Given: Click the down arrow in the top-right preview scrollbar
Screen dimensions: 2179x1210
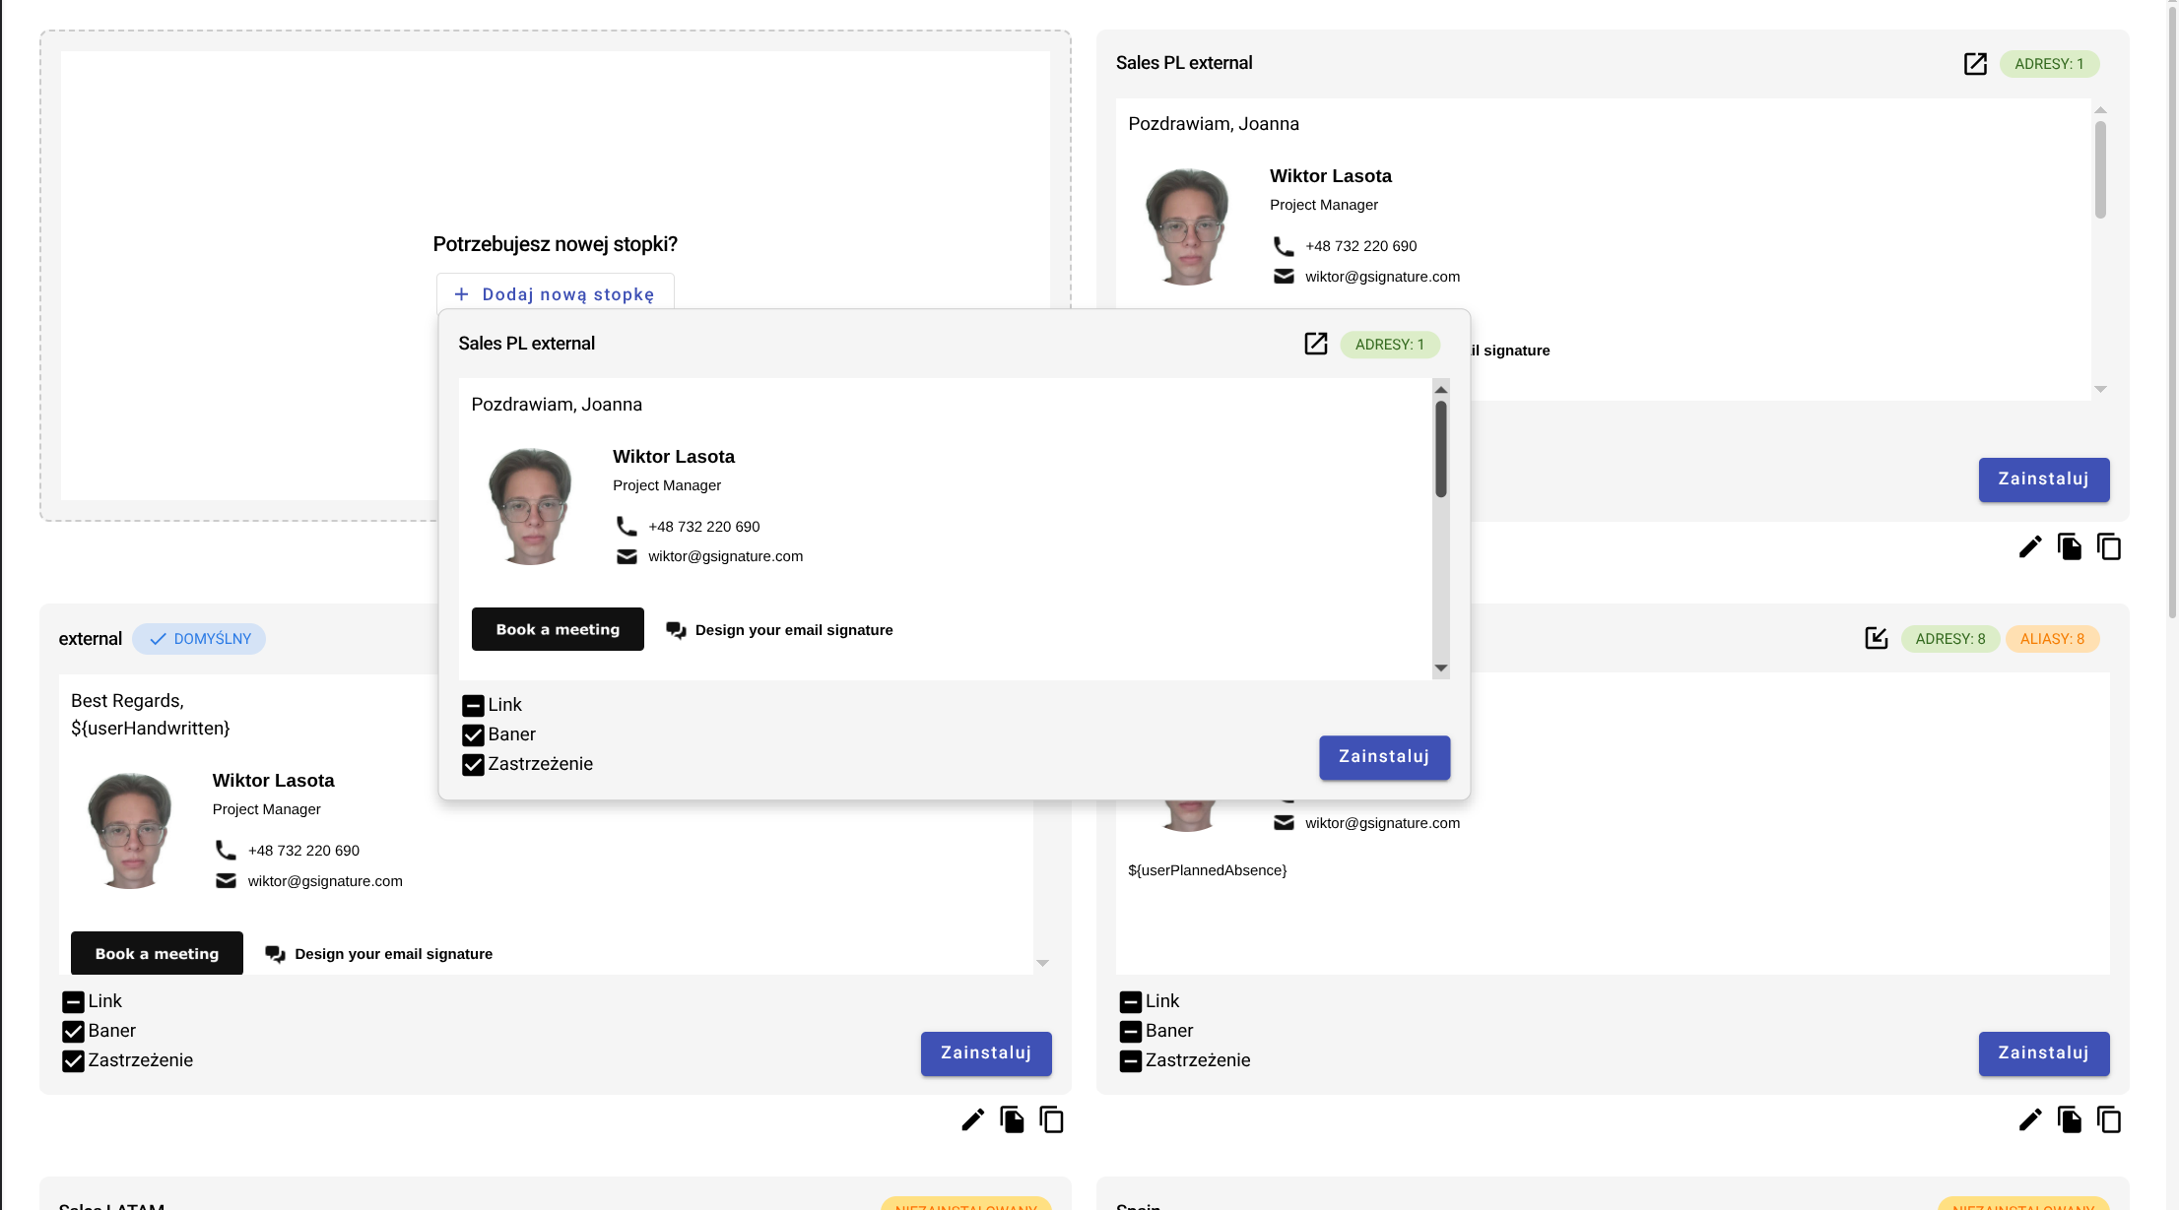Looking at the screenshot, I should 2100,389.
